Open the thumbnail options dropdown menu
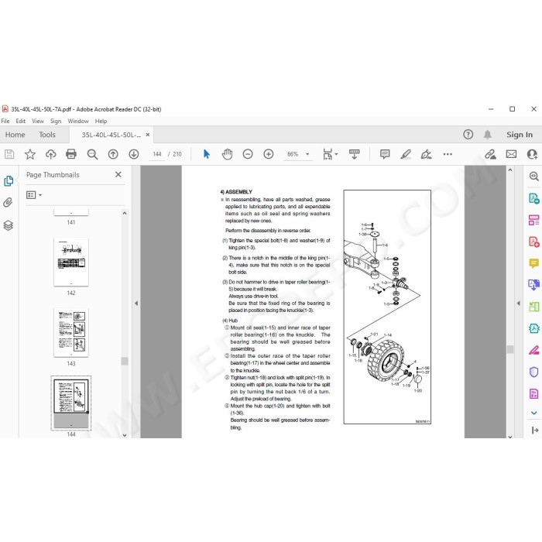The width and height of the screenshot is (542, 542). pos(34,195)
